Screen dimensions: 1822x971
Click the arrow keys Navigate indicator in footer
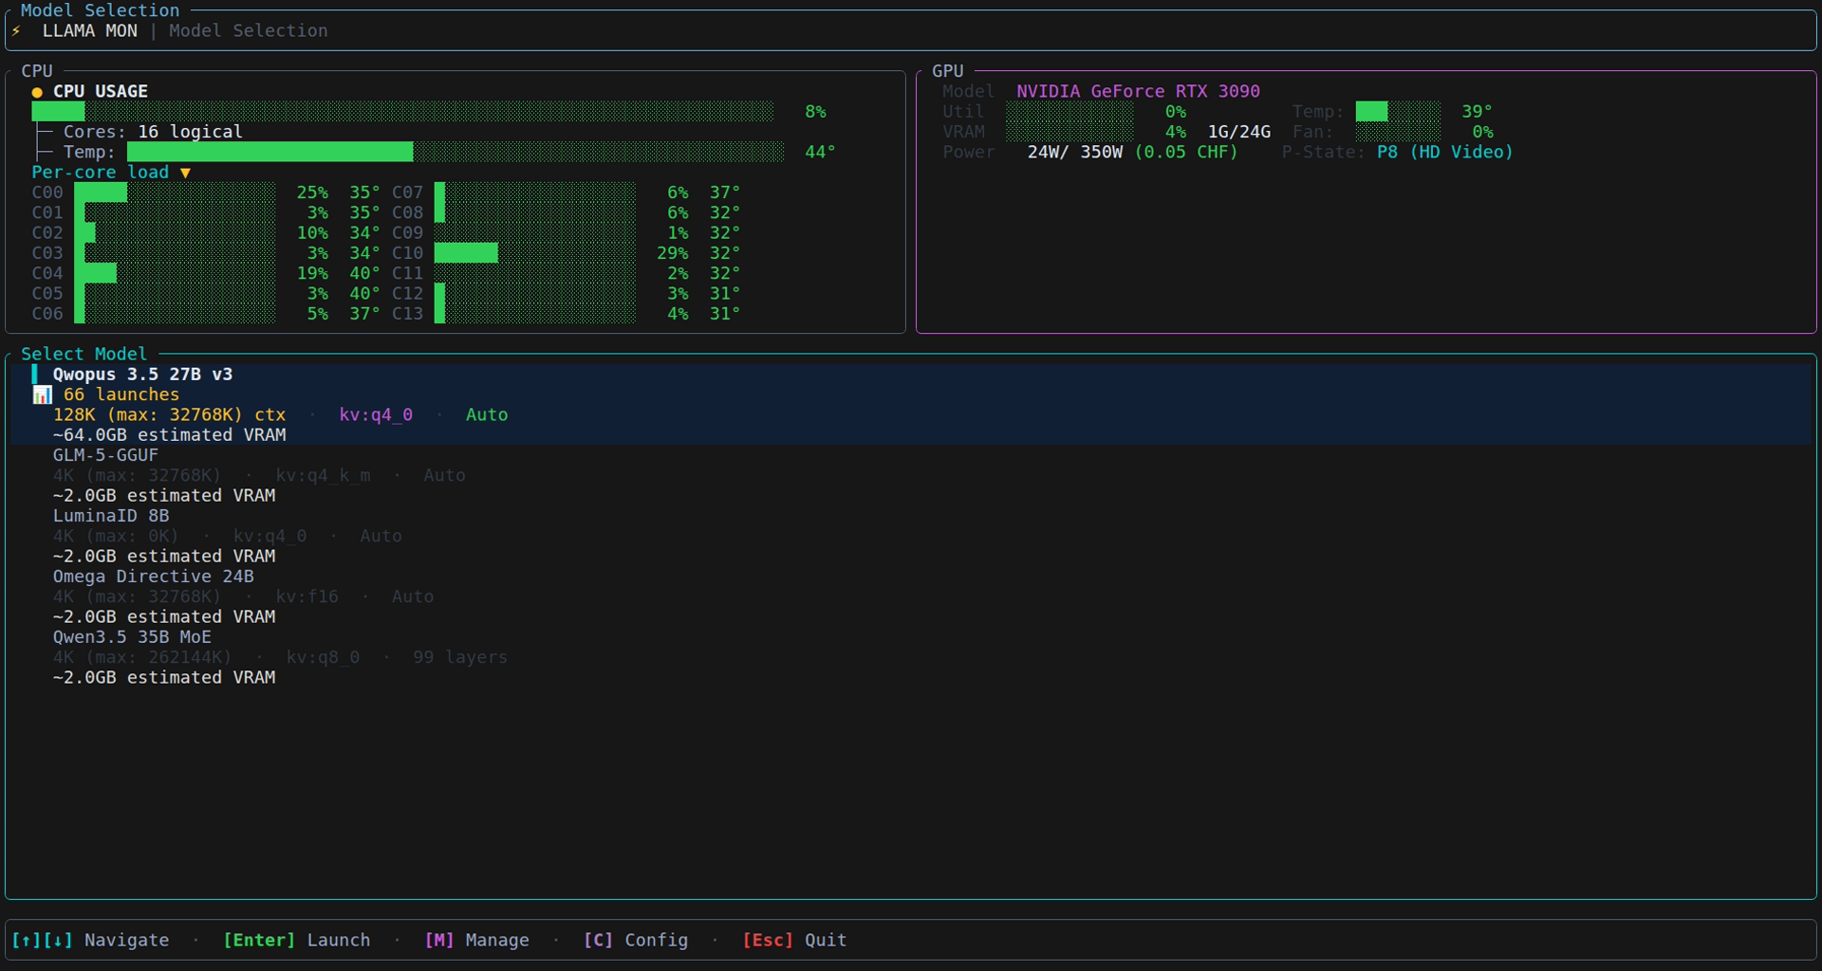(43, 940)
